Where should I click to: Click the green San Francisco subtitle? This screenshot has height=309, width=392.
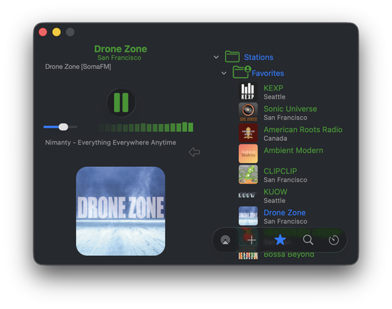(x=119, y=58)
